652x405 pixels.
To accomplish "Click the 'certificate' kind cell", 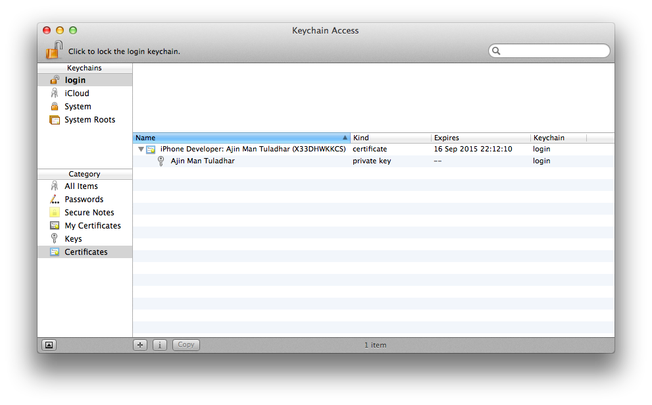I will [370, 149].
